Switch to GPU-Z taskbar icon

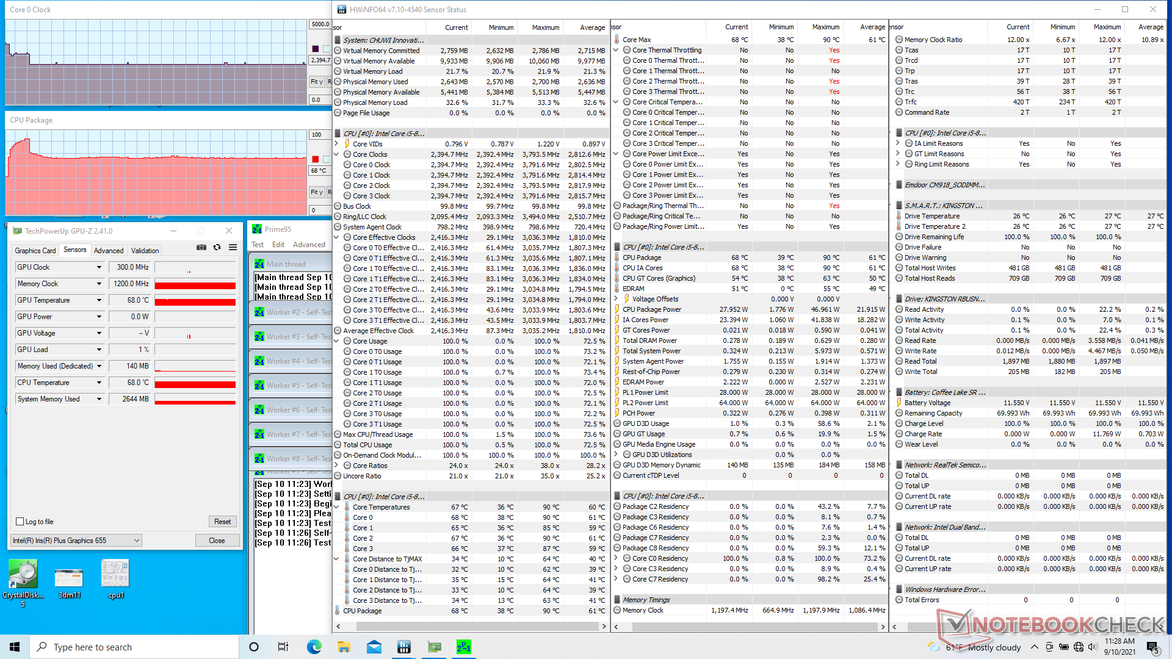coord(434,647)
